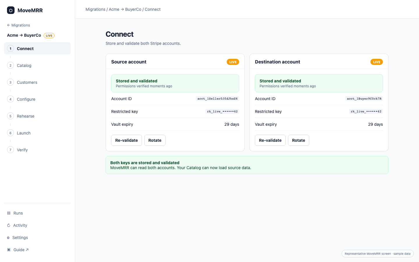Click the Runs list icon
The height and width of the screenshot is (262, 419).
click(x=9, y=213)
